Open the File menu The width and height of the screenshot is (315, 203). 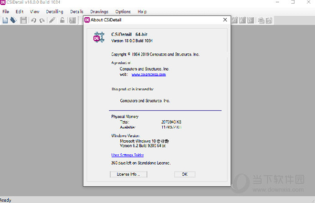click(6, 12)
